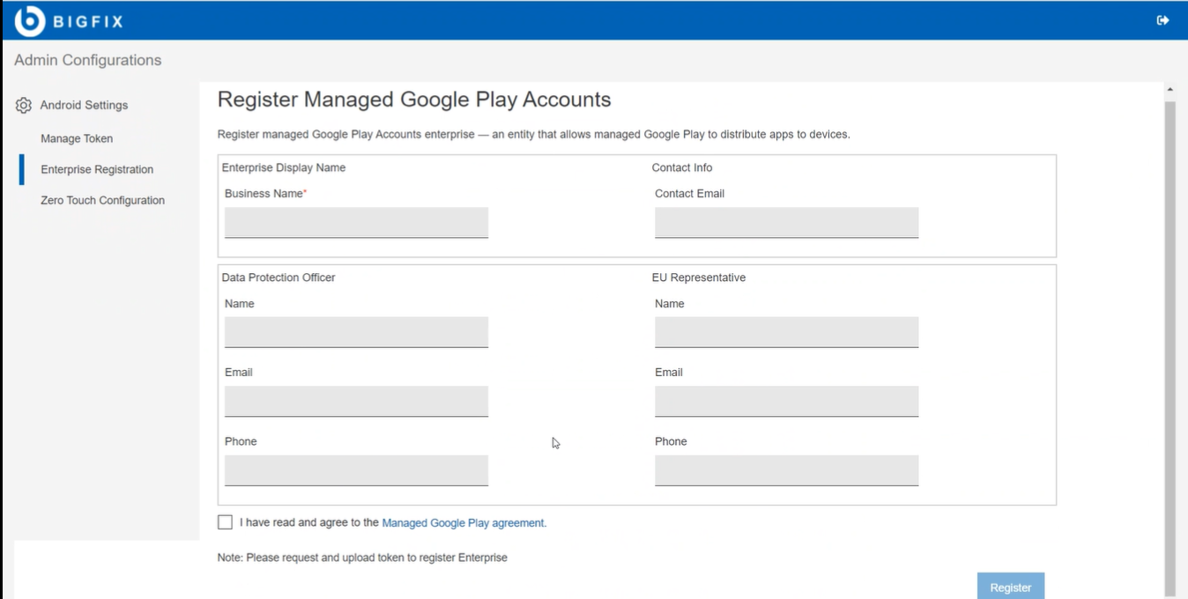
Task: Select EU Representative Name field
Action: click(786, 332)
